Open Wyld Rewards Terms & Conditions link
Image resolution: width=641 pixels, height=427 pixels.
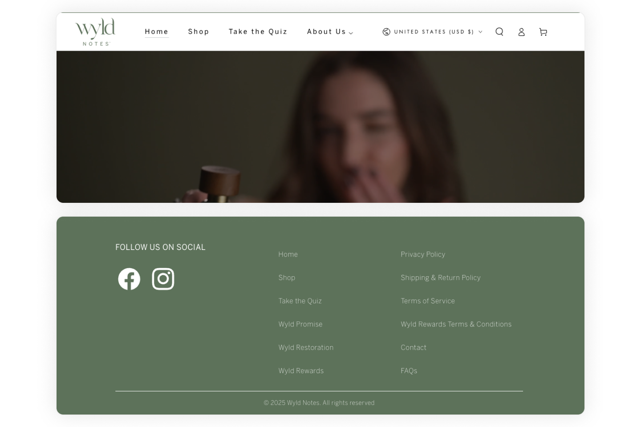(x=456, y=324)
